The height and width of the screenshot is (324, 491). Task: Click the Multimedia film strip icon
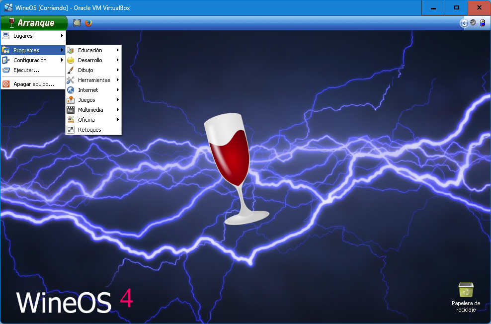pyautogui.click(x=70, y=110)
